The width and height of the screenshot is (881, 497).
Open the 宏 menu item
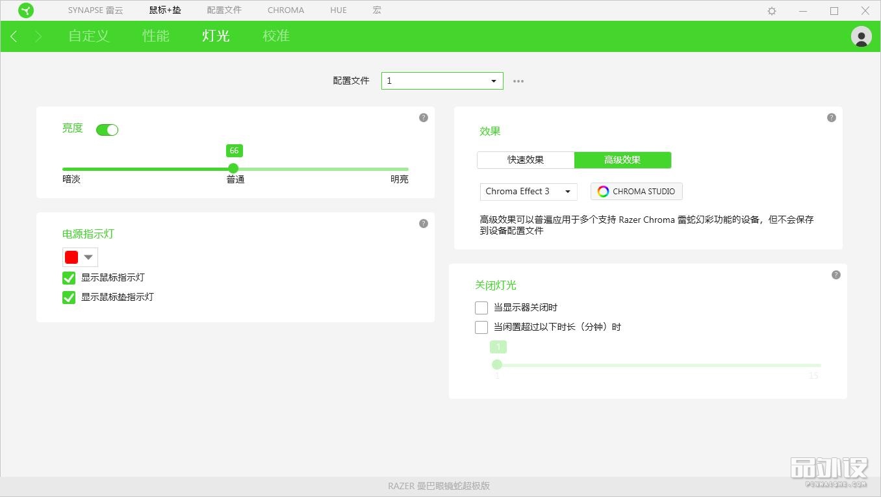pos(377,10)
